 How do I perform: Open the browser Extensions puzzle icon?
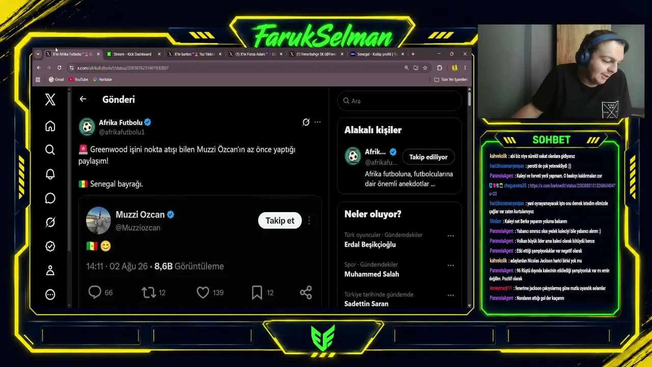tap(440, 68)
